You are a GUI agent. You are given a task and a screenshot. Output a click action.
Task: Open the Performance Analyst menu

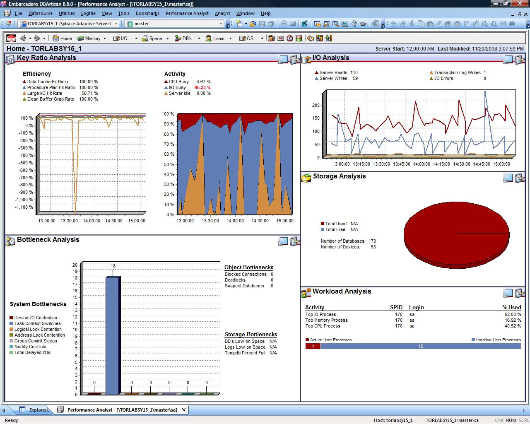[x=187, y=13]
